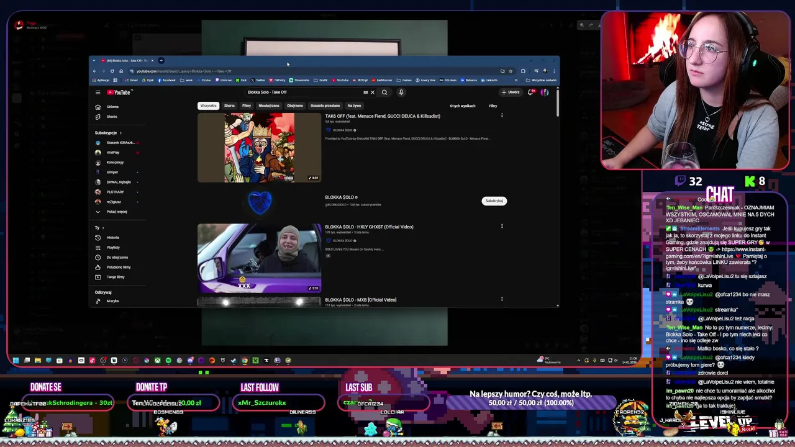Select the Obejrzane filter chip
The image size is (795, 447).
[295, 106]
